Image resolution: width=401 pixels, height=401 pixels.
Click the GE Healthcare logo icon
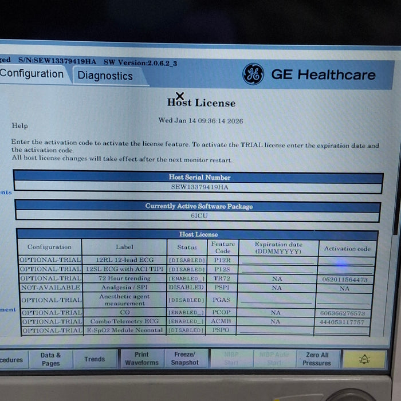coord(253,74)
